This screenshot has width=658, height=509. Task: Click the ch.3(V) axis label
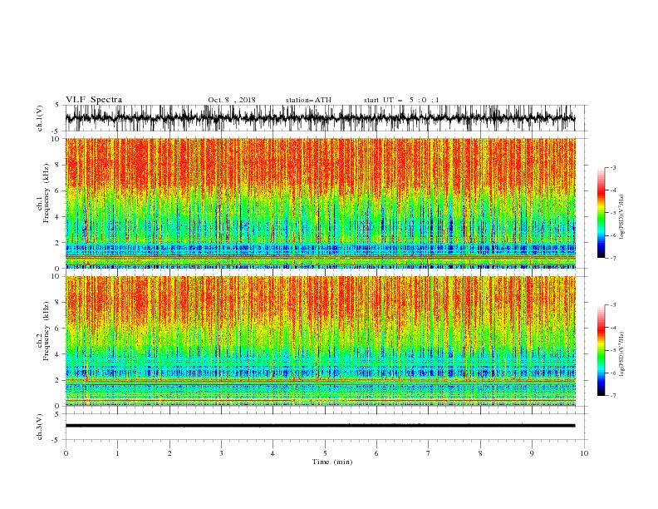coord(40,427)
